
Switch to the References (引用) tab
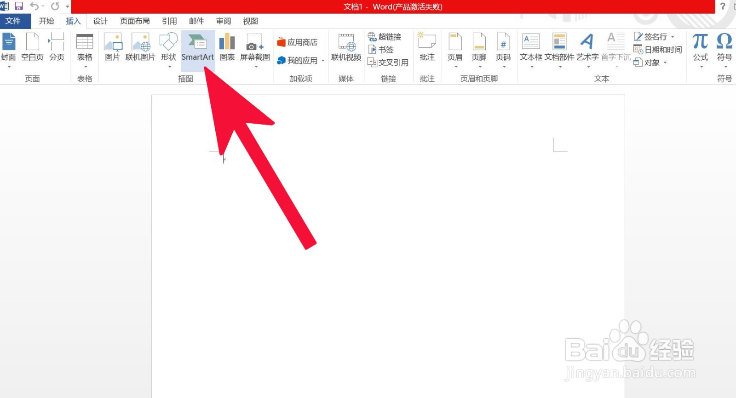(169, 21)
